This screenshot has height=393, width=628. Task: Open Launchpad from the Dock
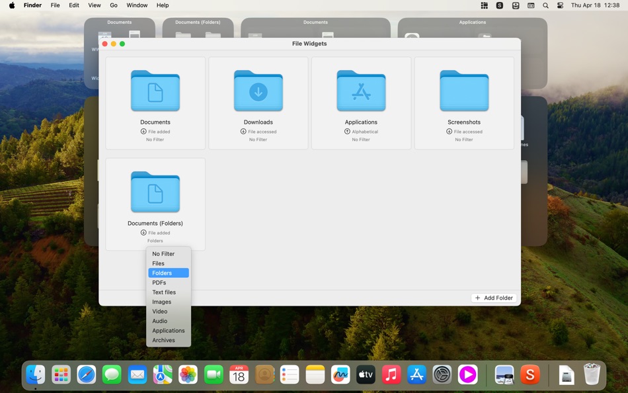61,374
